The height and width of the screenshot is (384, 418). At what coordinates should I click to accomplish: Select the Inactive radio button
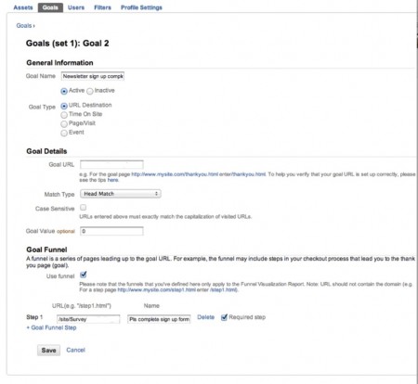coord(90,91)
